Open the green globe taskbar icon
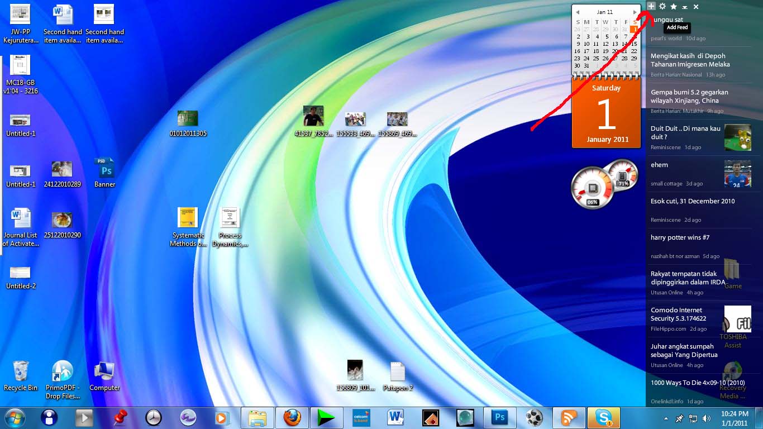Image resolution: width=763 pixels, height=429 pixels. (465, 417)
